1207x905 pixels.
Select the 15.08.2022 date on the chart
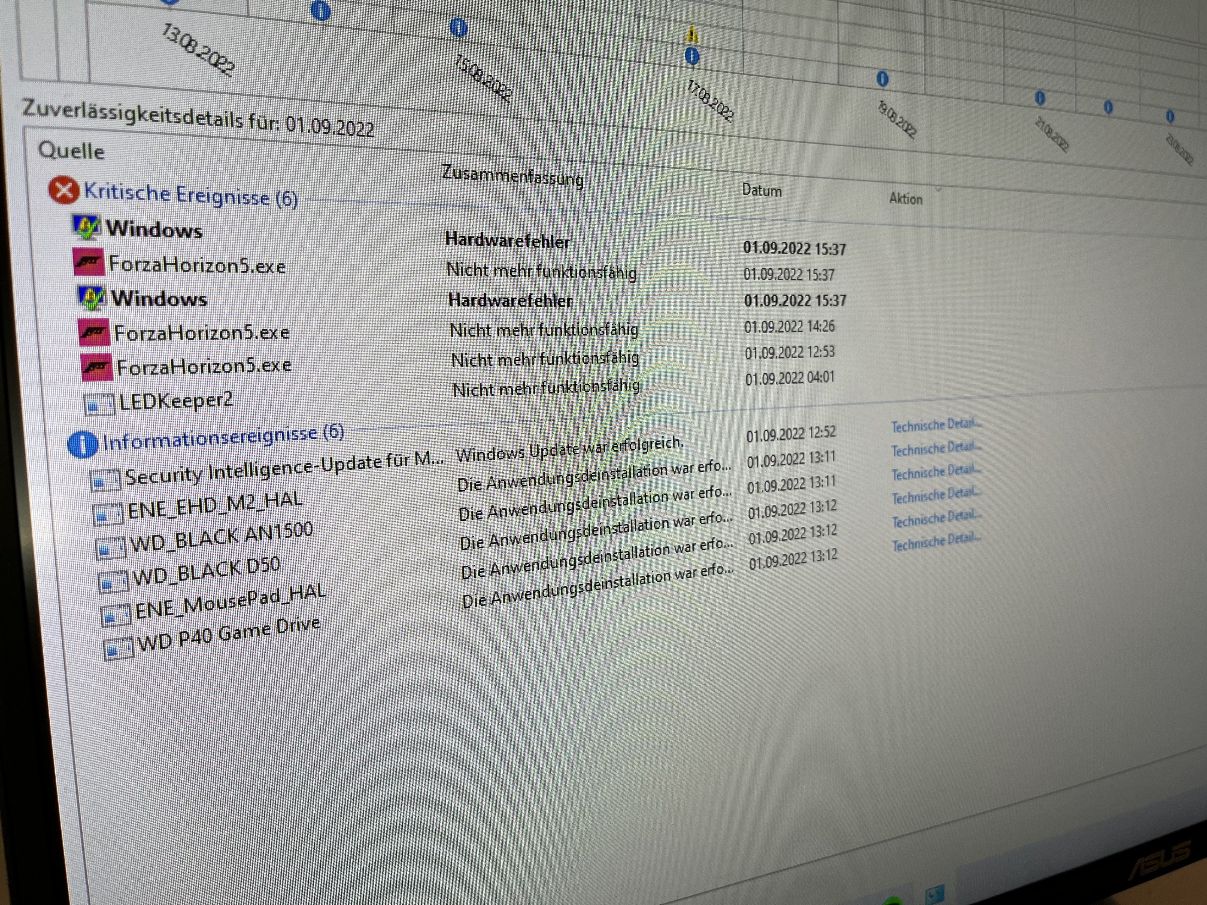(x=483, y=78)
